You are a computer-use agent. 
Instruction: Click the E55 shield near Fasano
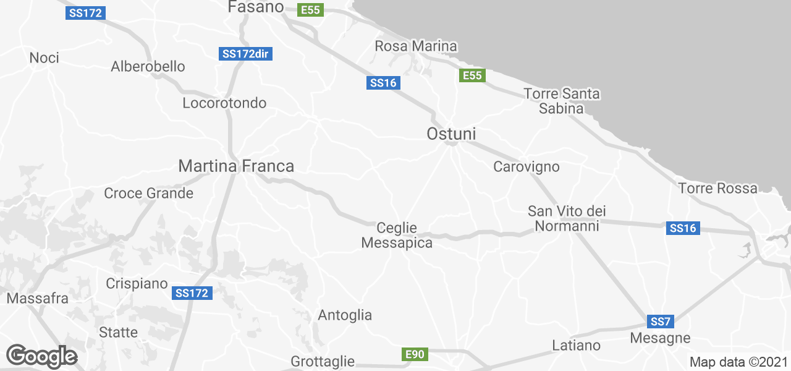point(310,9)
